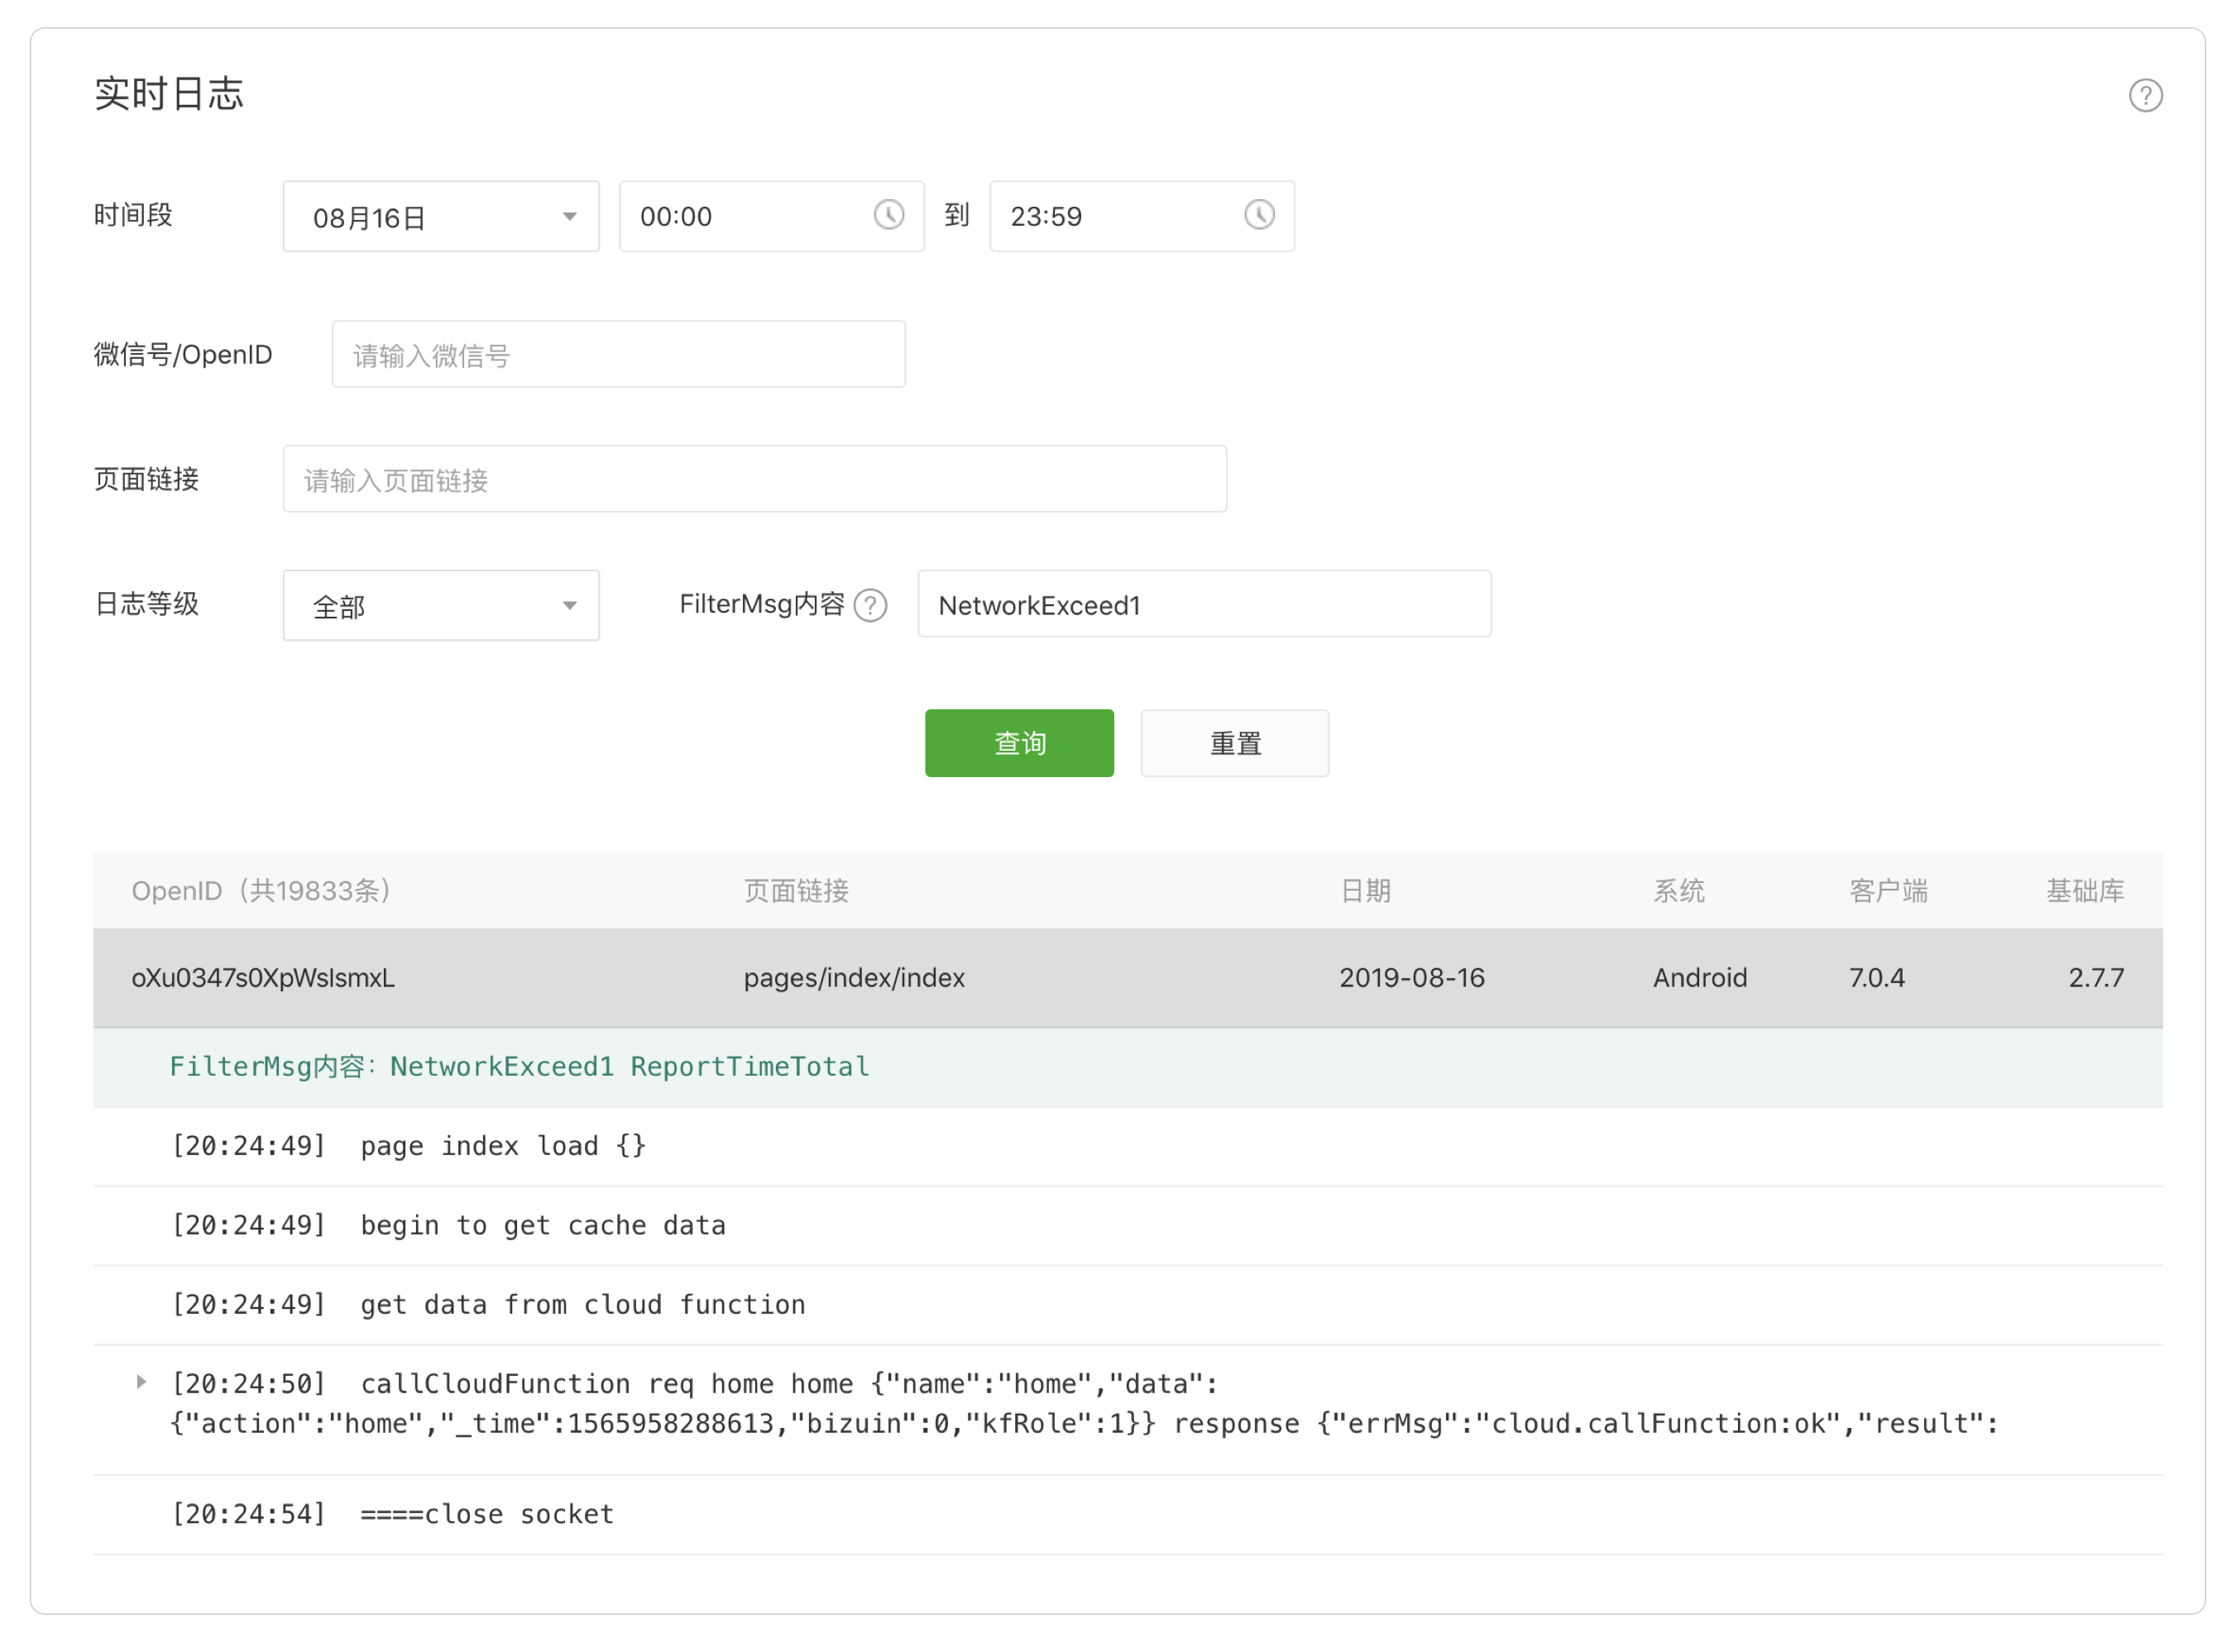This screenshot has height=1652, width=2236.
Task: Click the 'close socket' log line
Action: (x=486, y=1514)
